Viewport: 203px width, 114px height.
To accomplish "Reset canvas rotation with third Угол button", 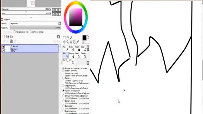I will pyautogui.click(x=60, y=14).
